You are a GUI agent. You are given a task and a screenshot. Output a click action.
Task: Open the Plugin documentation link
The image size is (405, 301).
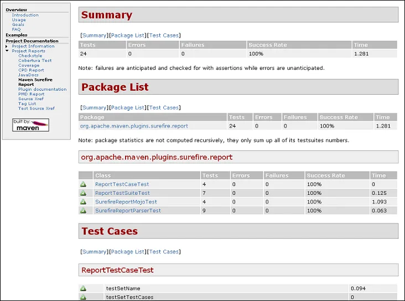[43, 89]
